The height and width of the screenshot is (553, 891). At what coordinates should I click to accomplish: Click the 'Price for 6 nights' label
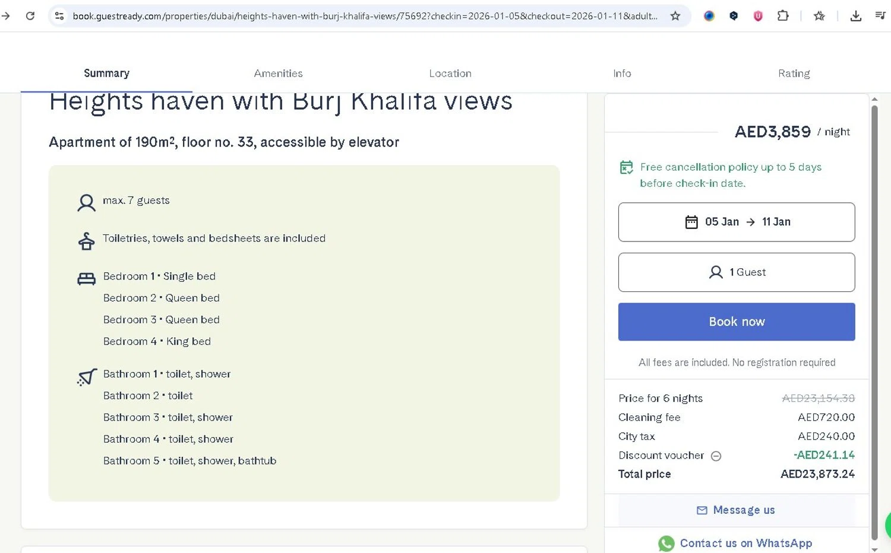coord(661,398)
